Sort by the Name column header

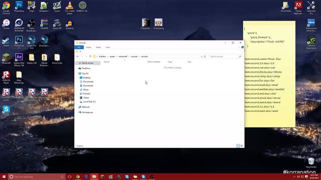[x=107, y=61]
